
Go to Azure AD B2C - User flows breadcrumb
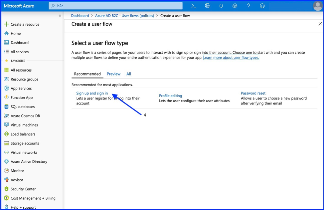(x=125, y=16)
